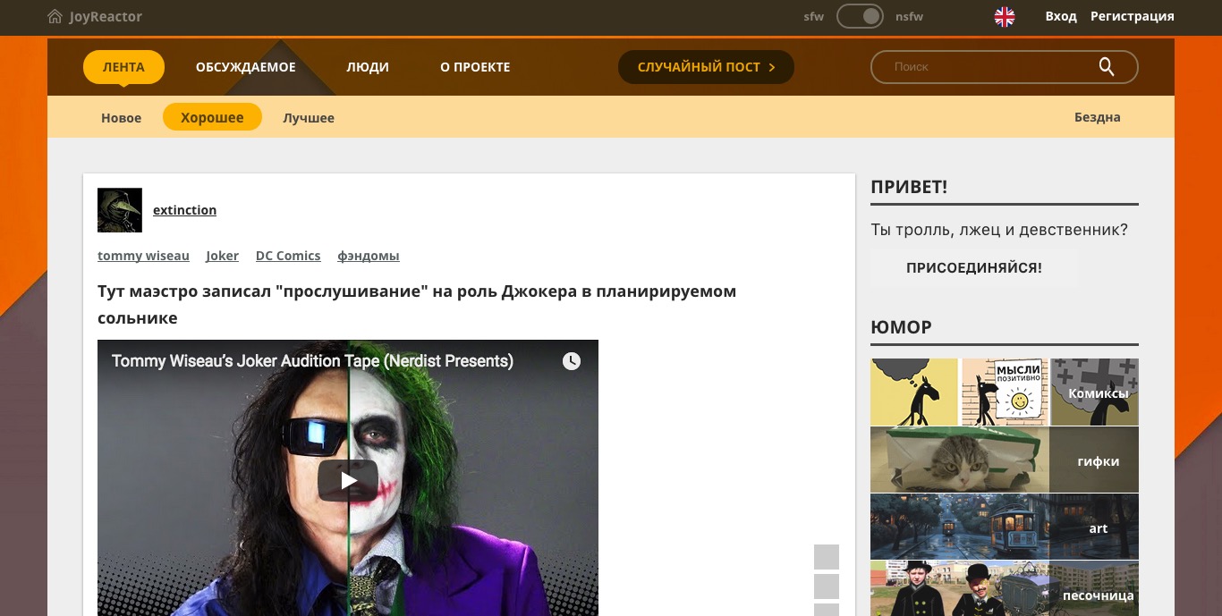
Task: Toggle the switch from sfw to nsfw
Action: coord(860,15)
